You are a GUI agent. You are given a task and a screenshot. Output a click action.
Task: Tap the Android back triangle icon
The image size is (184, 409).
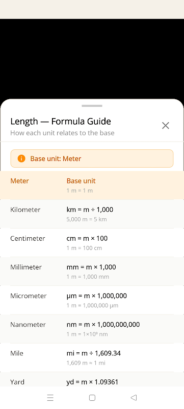(x=134, y=398)
